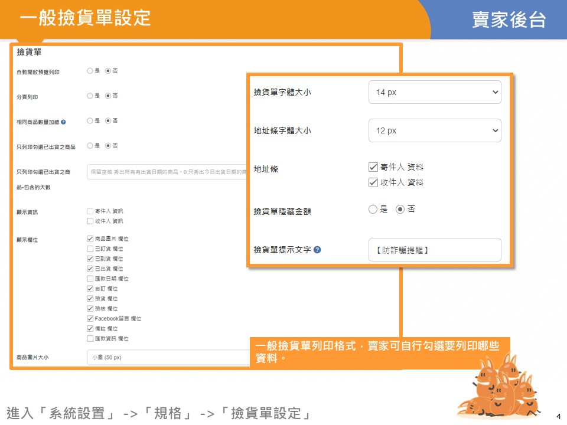The width and height of the screenshot is (567, 425).
Task: Select 是 for 撿貨單隱藏金額
Action: pos(373,209)
